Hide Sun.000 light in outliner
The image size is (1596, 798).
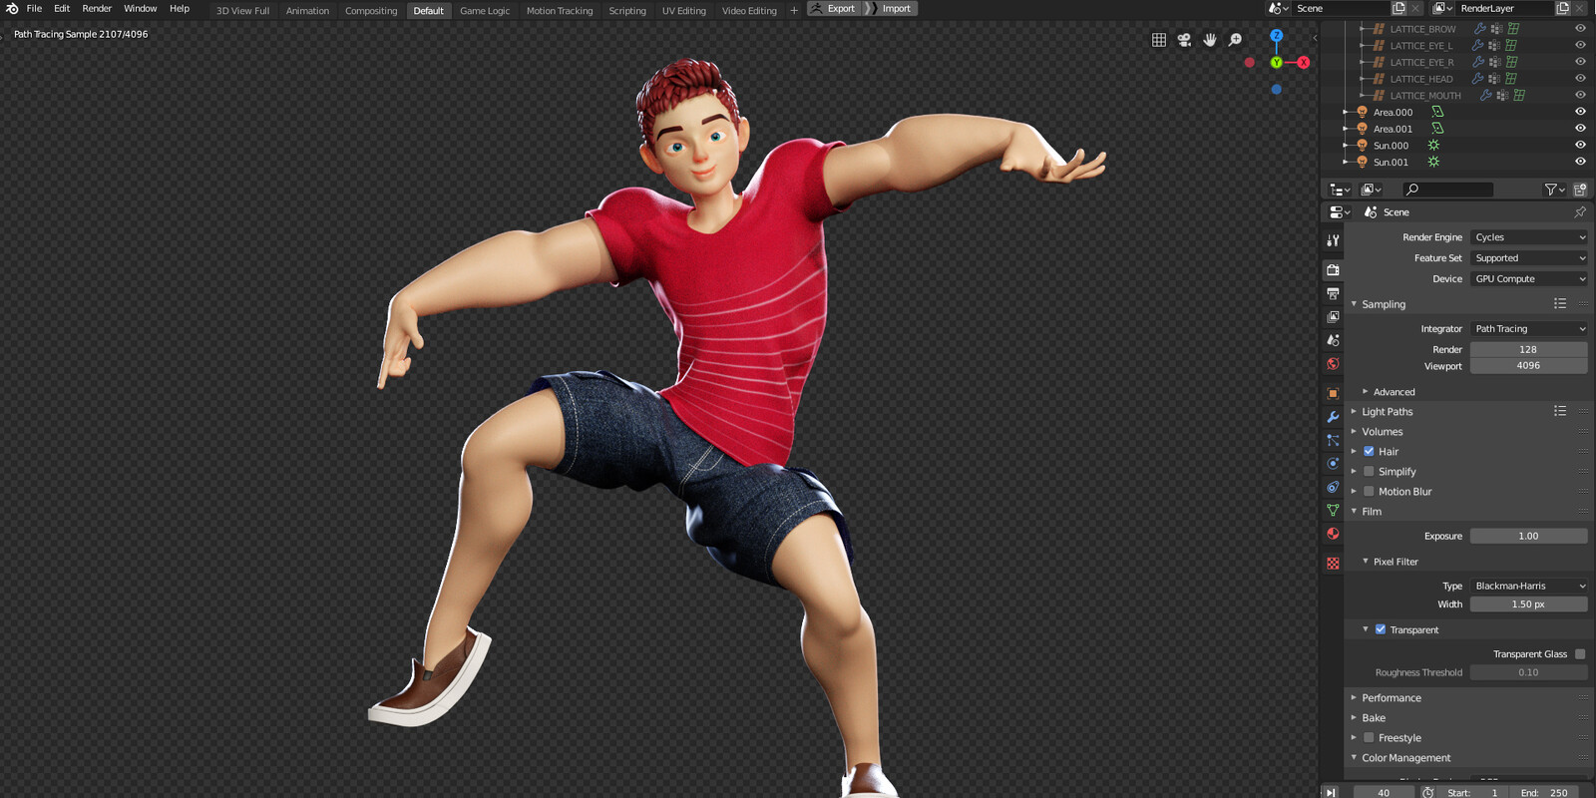coord(1580,146)
